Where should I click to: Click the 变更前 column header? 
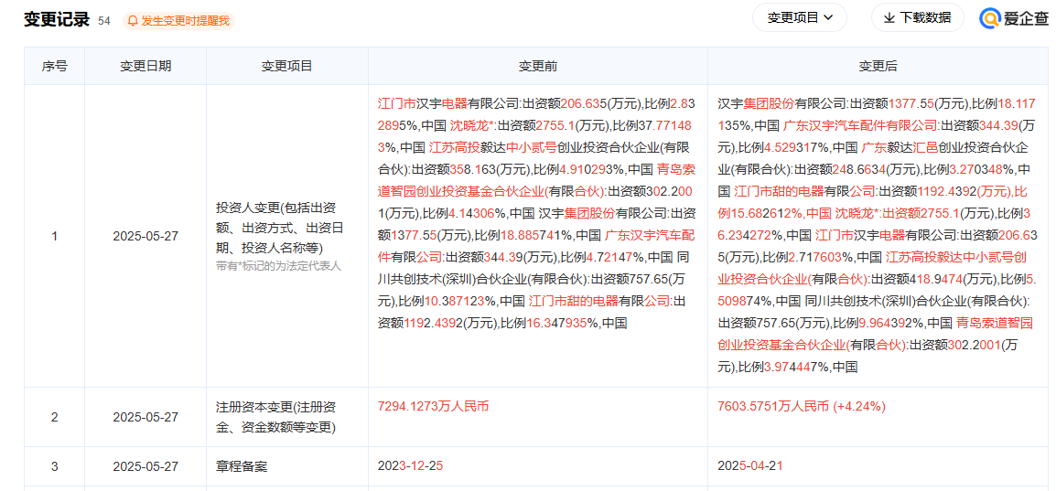(537, 66)
